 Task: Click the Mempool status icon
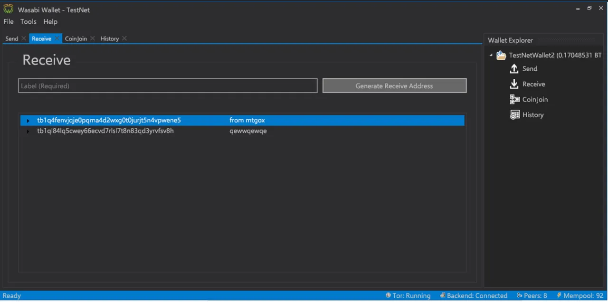560,295
